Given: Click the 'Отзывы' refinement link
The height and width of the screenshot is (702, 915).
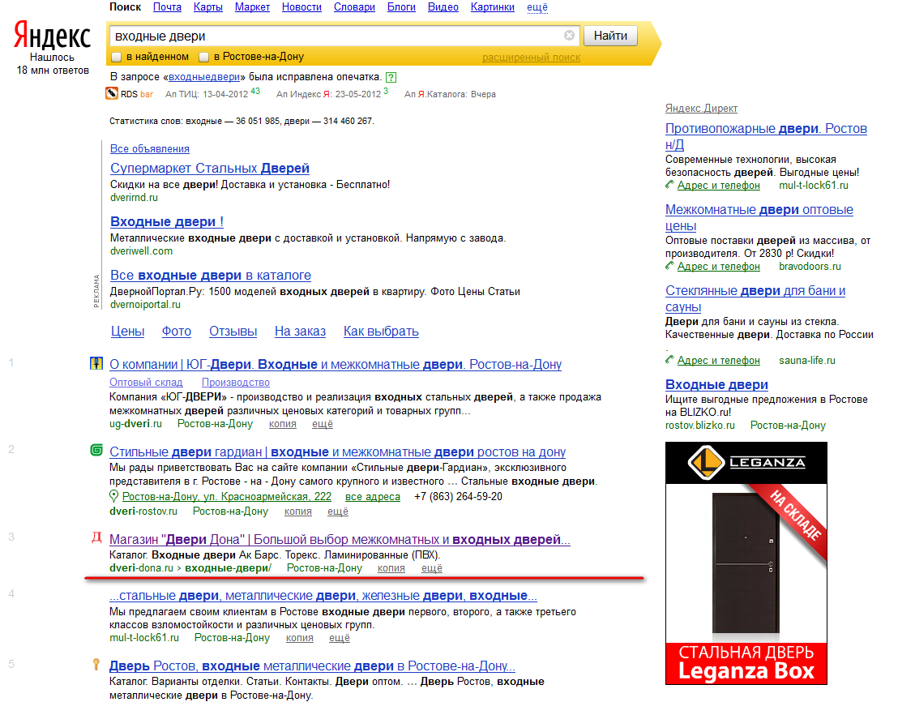Looking at the screenshot, I should click(x=233, y=332).
